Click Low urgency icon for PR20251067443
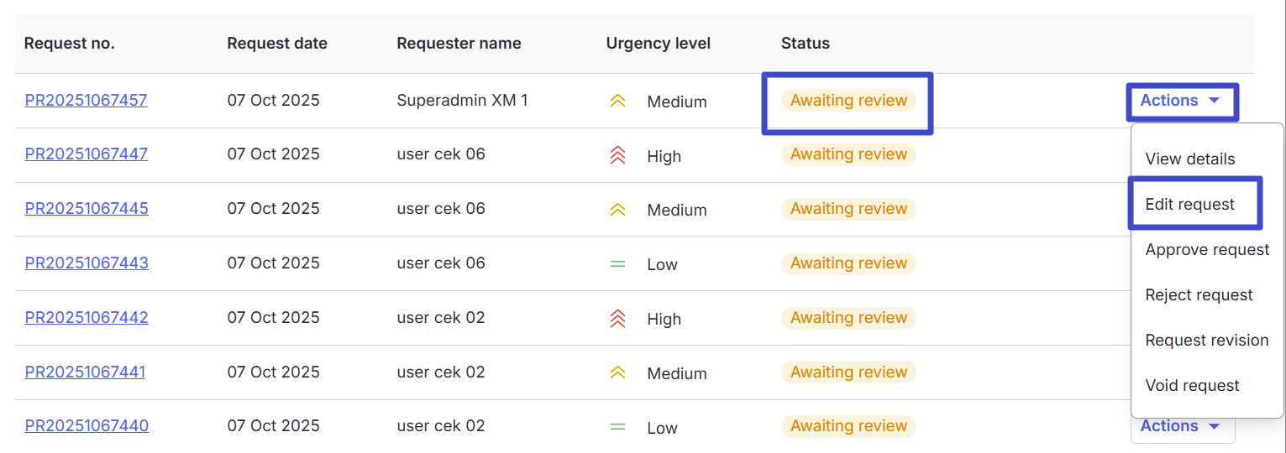 (617, 264)
